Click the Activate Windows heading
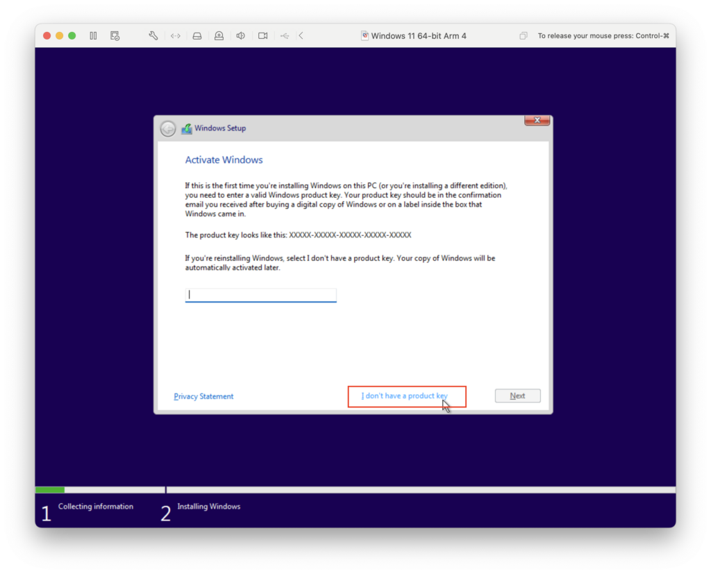The width and height of the screenshot is (711, 574). click(224, 160)
